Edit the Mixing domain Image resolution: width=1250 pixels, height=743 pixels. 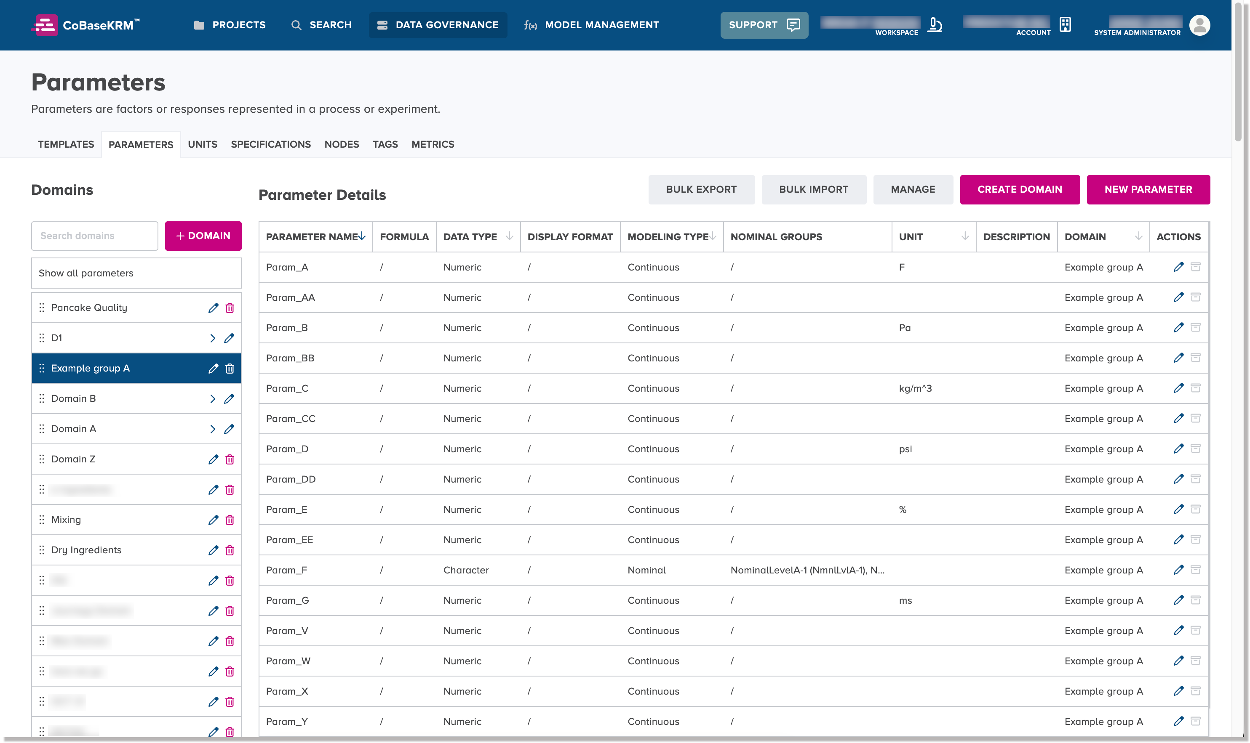point(213,520)
